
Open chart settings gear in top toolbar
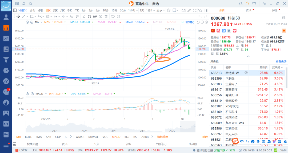169,10
